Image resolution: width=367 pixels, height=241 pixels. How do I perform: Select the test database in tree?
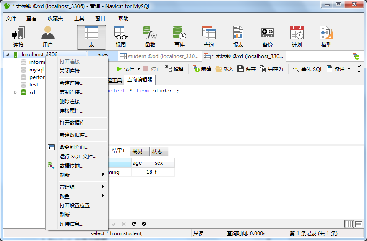click(x=34, y=85)
